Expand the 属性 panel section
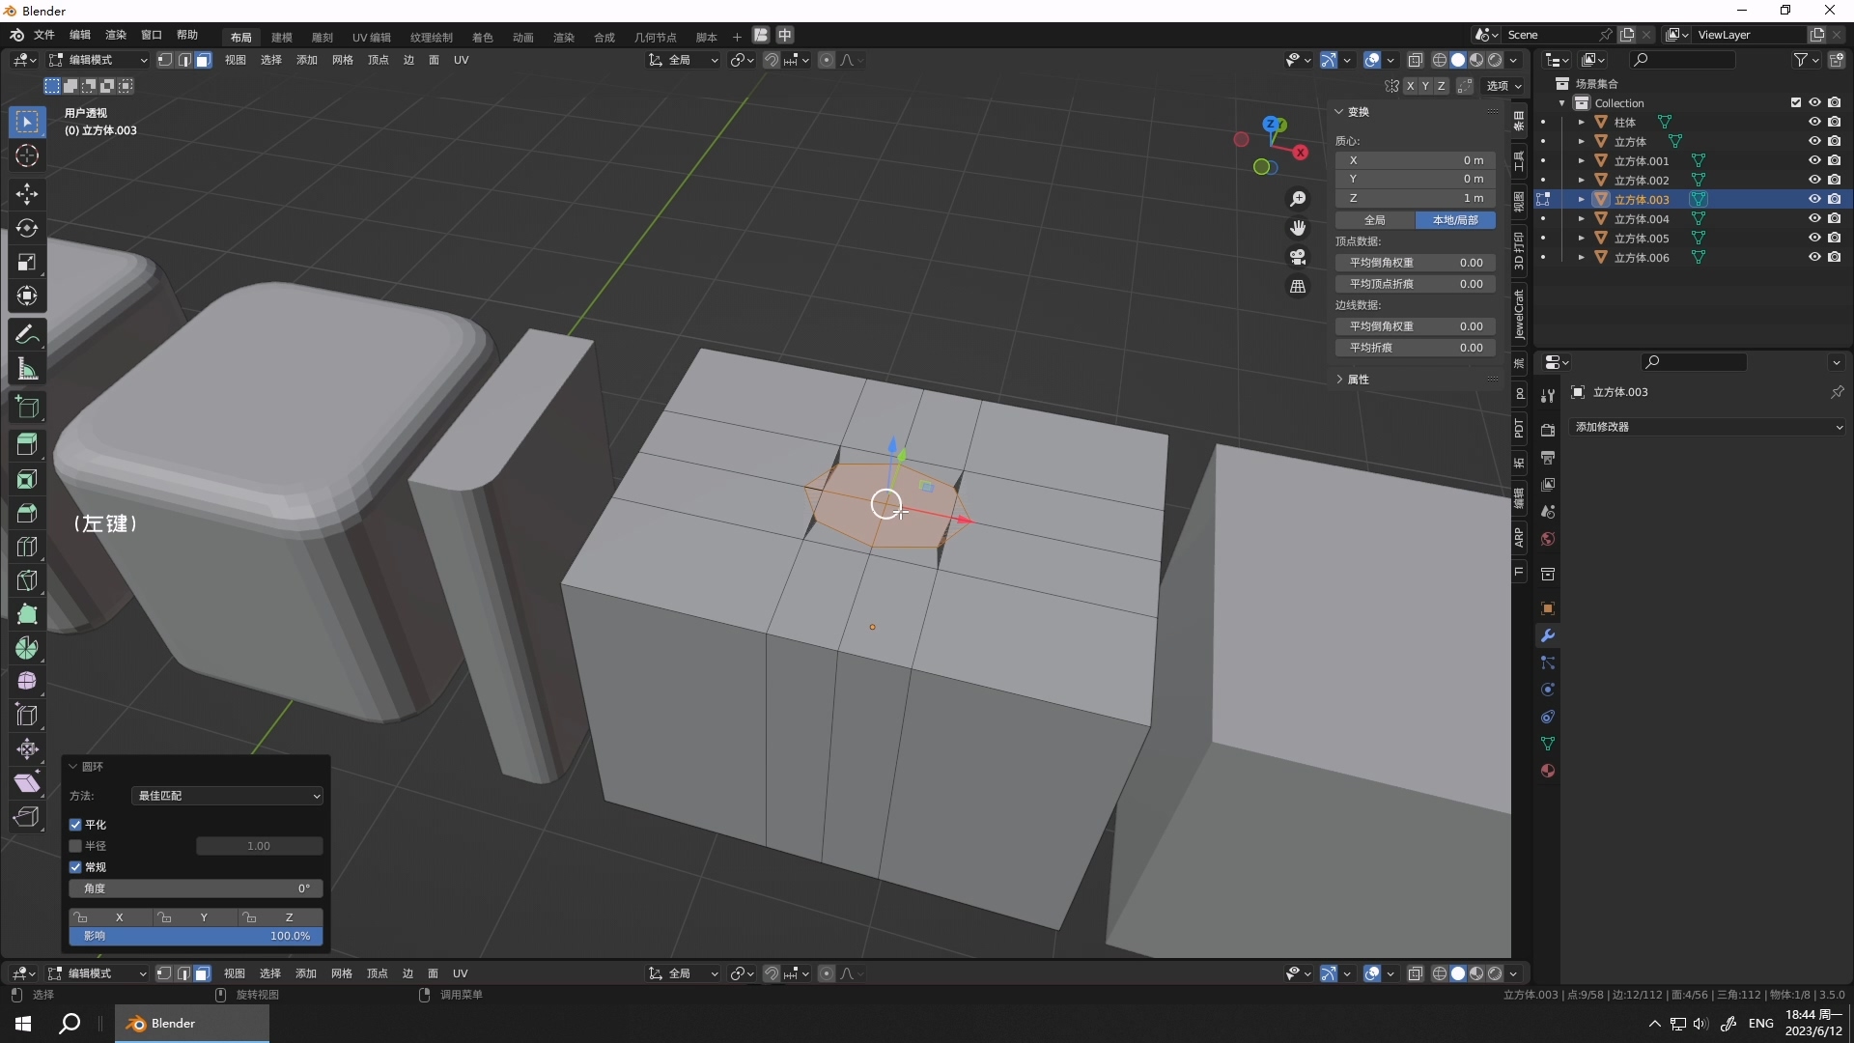This screenshot has width=1854, height=1043. coord(1358,380)
